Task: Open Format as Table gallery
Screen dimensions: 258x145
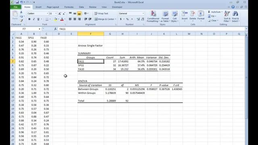Action: point(165,17)
